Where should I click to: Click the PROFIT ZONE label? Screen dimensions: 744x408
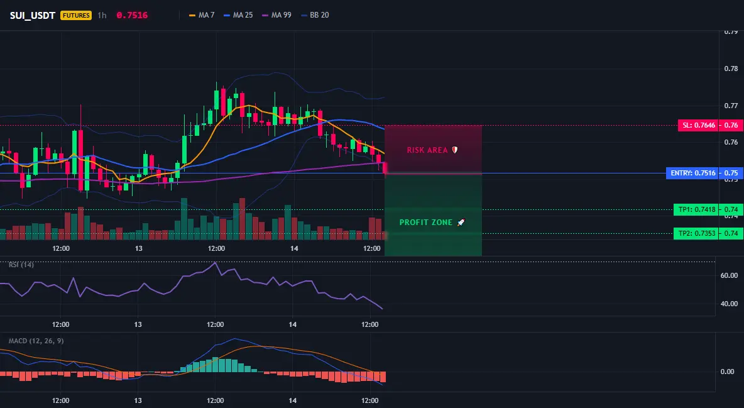click(425, 223)
